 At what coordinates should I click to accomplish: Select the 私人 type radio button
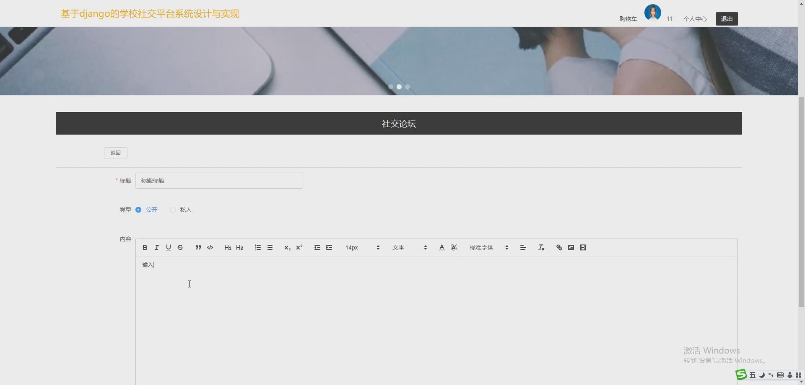pos(173,210)
